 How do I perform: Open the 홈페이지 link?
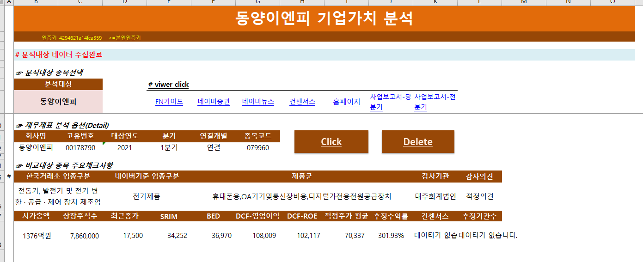[x=347, y=102]
